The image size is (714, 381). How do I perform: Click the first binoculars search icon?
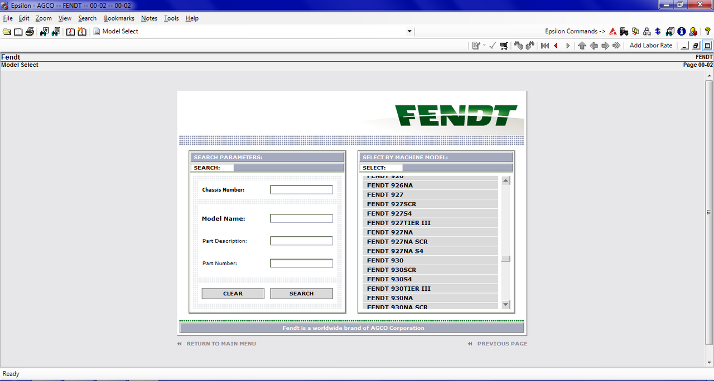click(45, 31)
